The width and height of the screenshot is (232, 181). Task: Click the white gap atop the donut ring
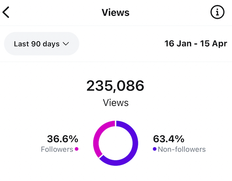[116, 124]
